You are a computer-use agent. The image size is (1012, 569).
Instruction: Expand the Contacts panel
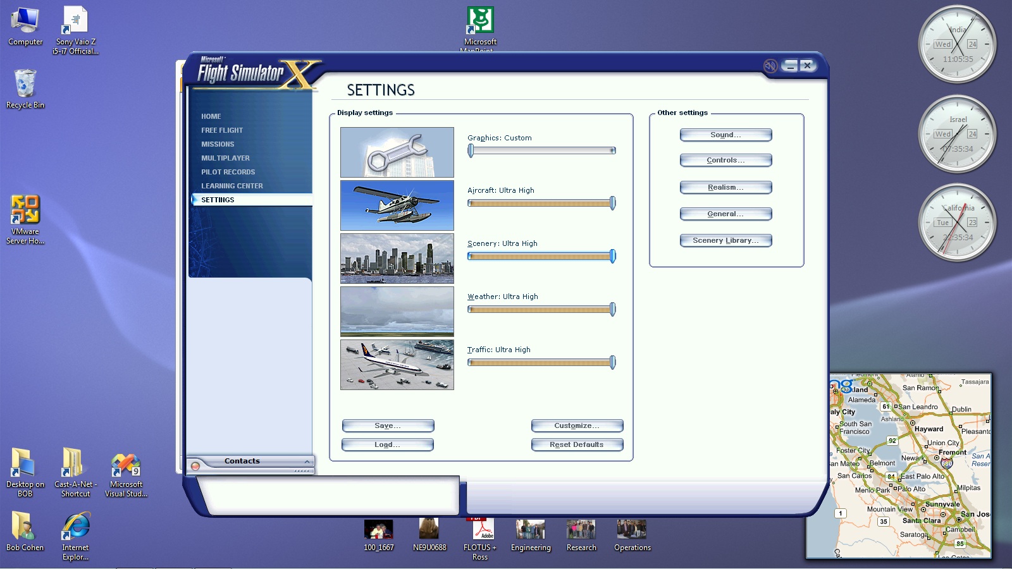coord(307,462)
